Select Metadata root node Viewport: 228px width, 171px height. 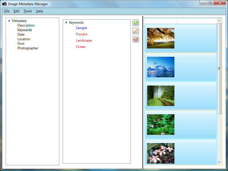click(19, 21)
